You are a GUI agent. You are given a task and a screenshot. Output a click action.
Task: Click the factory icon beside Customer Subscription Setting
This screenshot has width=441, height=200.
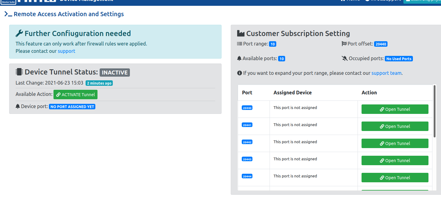[241, 34]
